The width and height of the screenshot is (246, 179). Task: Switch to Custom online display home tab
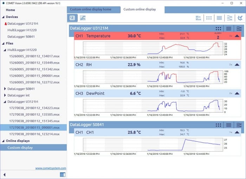93,9
